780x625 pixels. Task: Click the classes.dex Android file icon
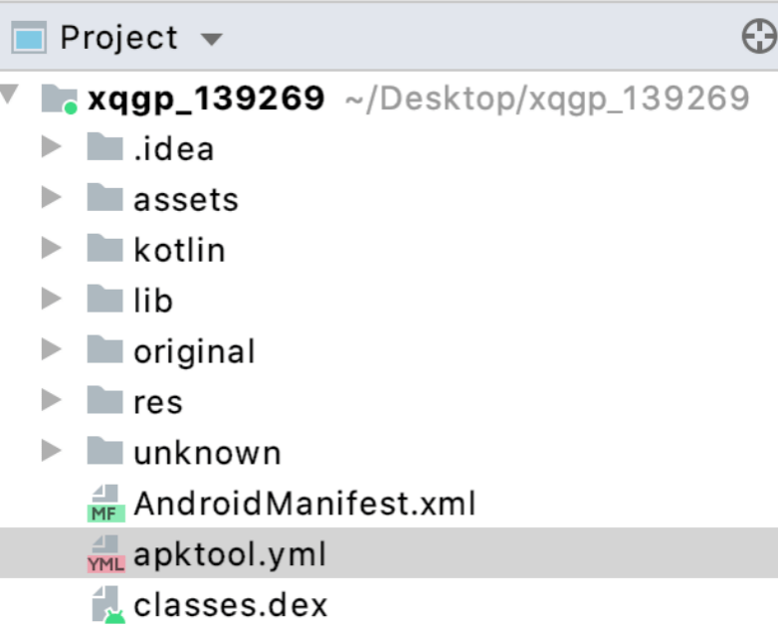106,605
